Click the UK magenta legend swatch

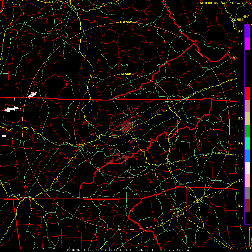coord(247,44)
